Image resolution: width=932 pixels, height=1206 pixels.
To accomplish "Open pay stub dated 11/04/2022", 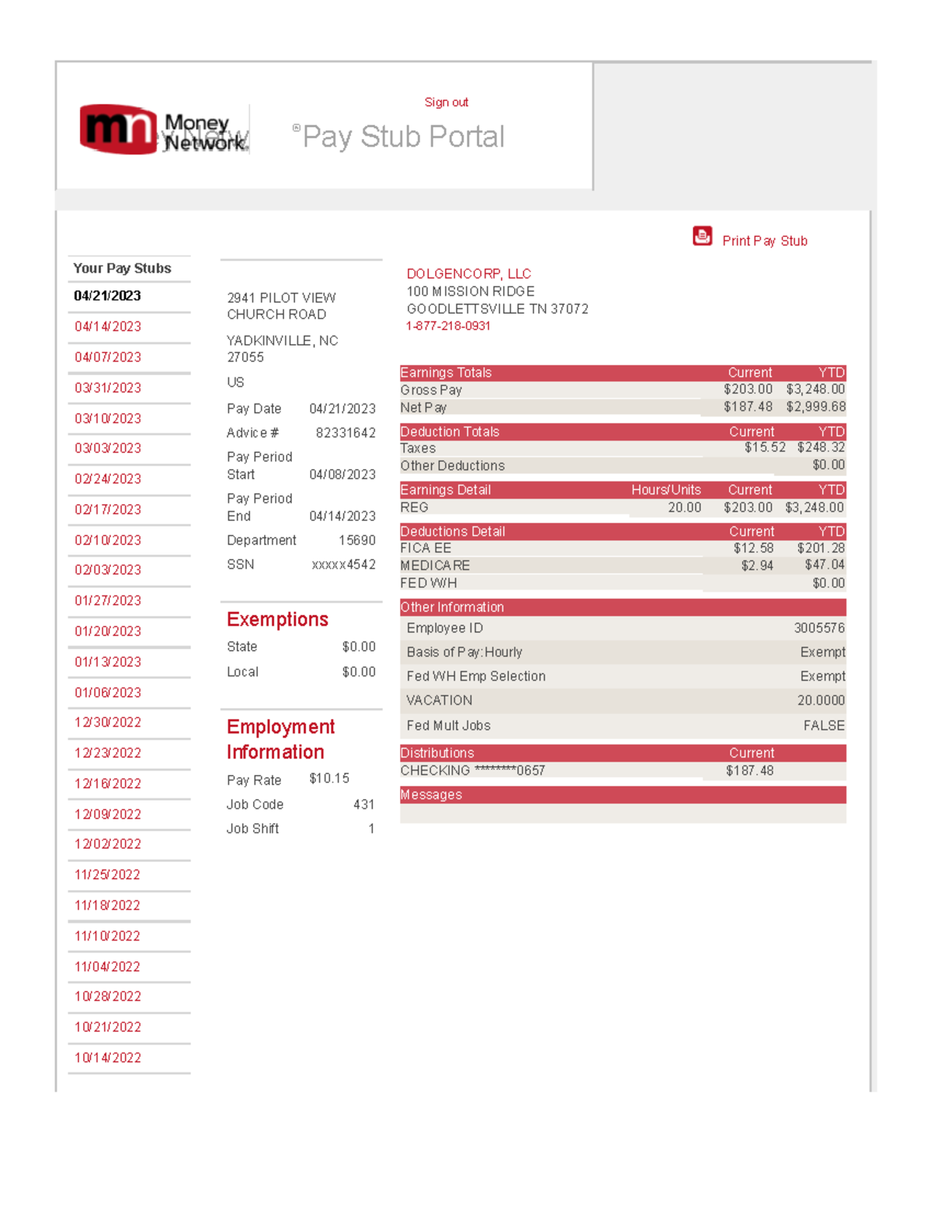I will point(107,967).
